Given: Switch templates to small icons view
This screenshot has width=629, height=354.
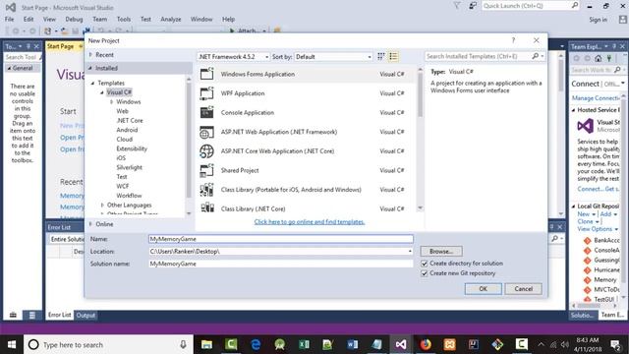Looking at the screenshot, I should click(381, 57).
